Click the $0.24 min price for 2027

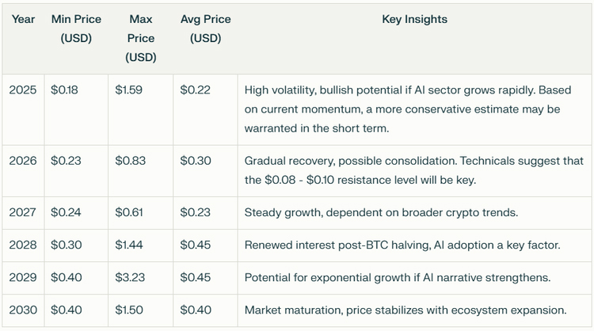click(64, 212)
